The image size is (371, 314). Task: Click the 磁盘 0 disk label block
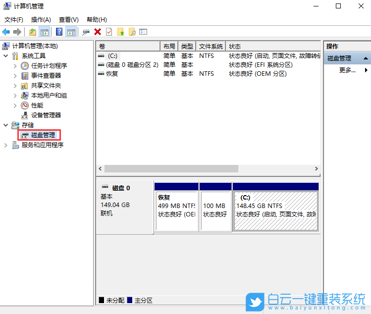(124, 207)
